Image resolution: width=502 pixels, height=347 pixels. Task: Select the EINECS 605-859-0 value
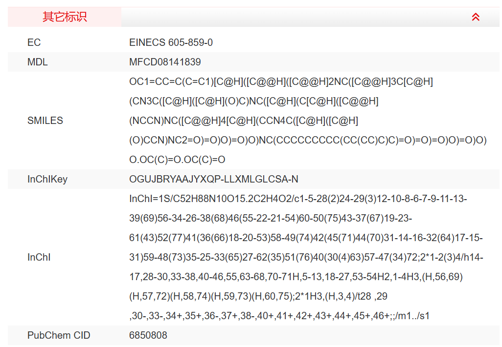[171, 42]
